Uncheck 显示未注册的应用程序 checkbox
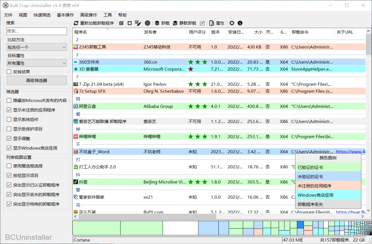The image size is (372, 244). tap(9, 110)
